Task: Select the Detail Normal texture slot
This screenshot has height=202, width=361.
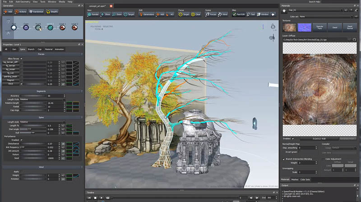Action: coord(349,28)
